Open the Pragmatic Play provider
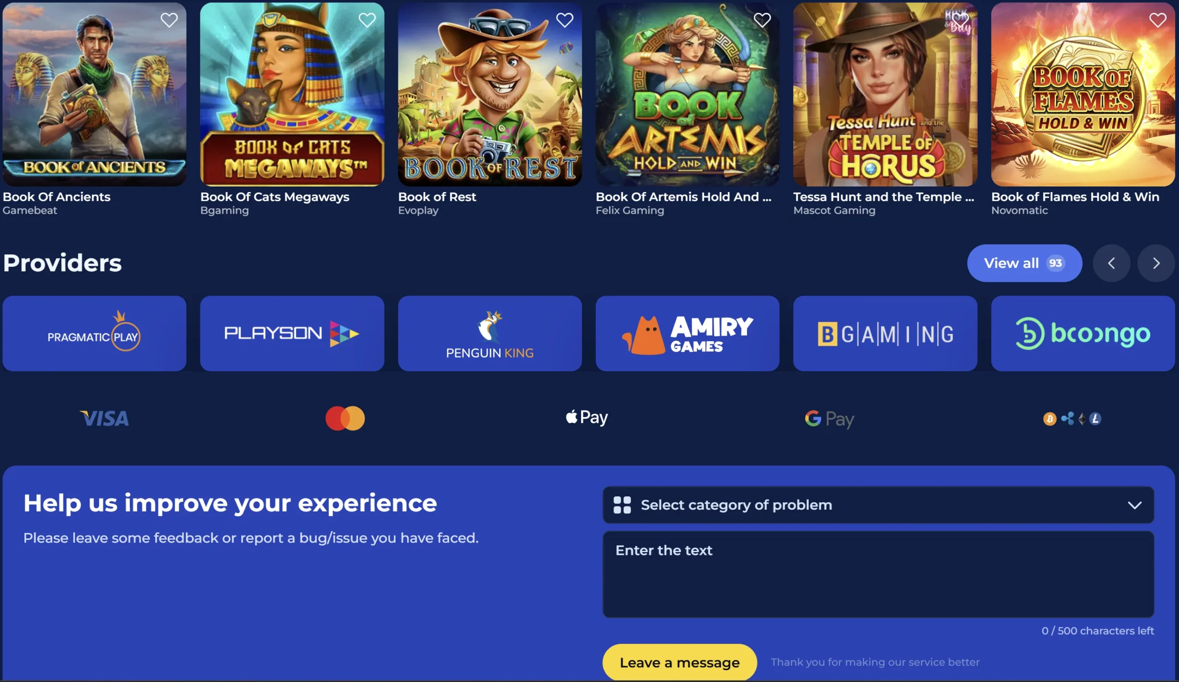The image size is (1179, 682). [x=94, y=333]
